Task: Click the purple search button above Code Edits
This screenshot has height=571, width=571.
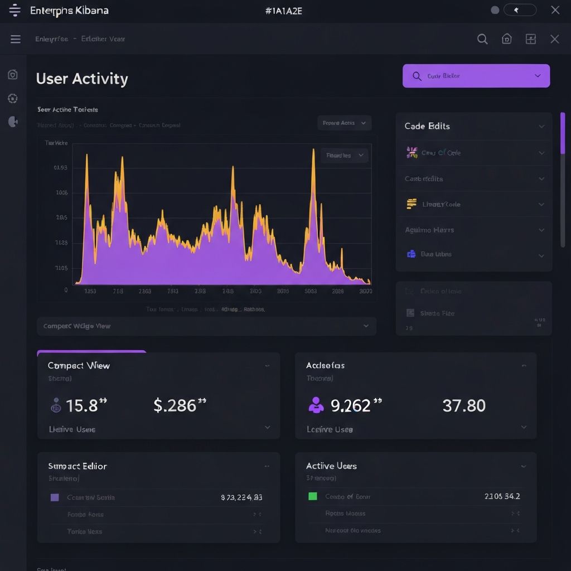Action: (x=475, y=75)
